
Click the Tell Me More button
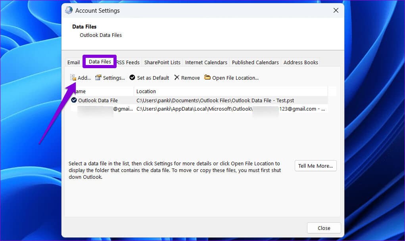tap(316, 166)
